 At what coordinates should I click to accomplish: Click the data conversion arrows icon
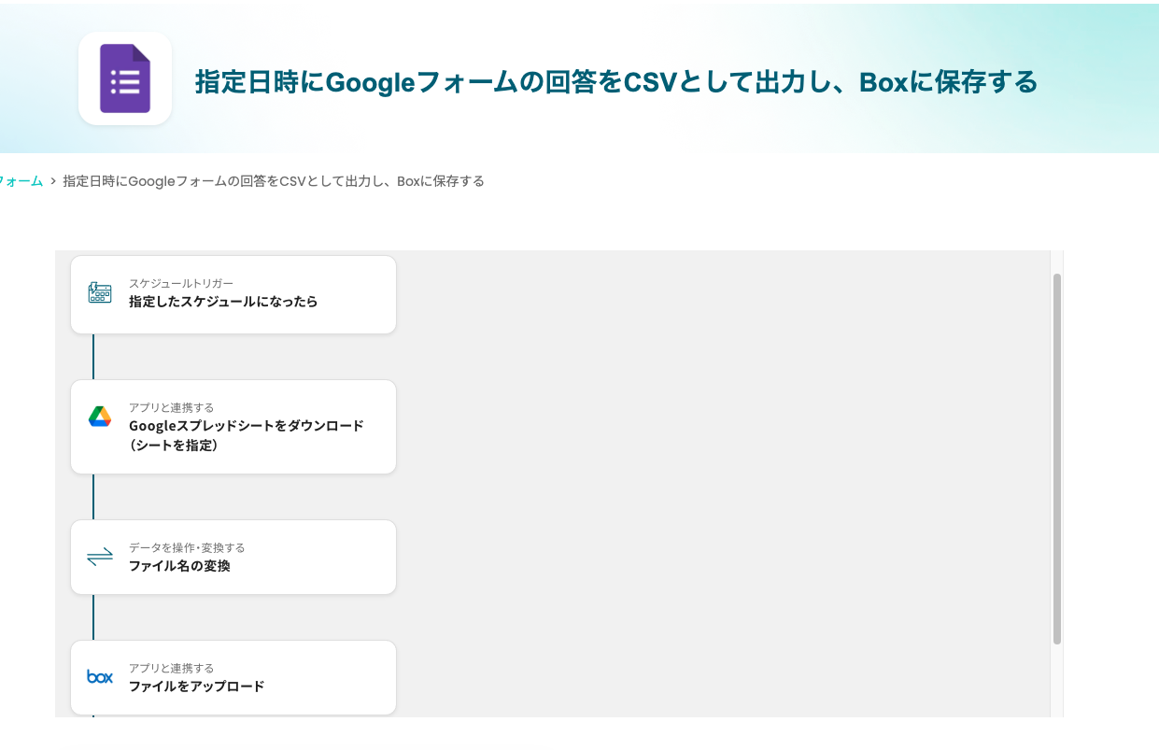click(x=100, y=557)
